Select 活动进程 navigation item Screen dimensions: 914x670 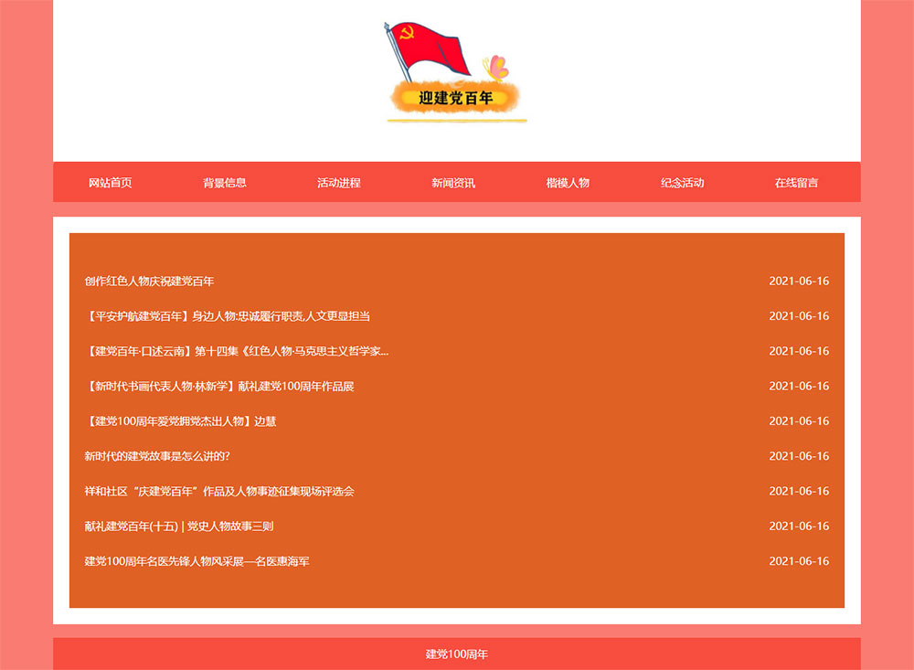point(339,183)
